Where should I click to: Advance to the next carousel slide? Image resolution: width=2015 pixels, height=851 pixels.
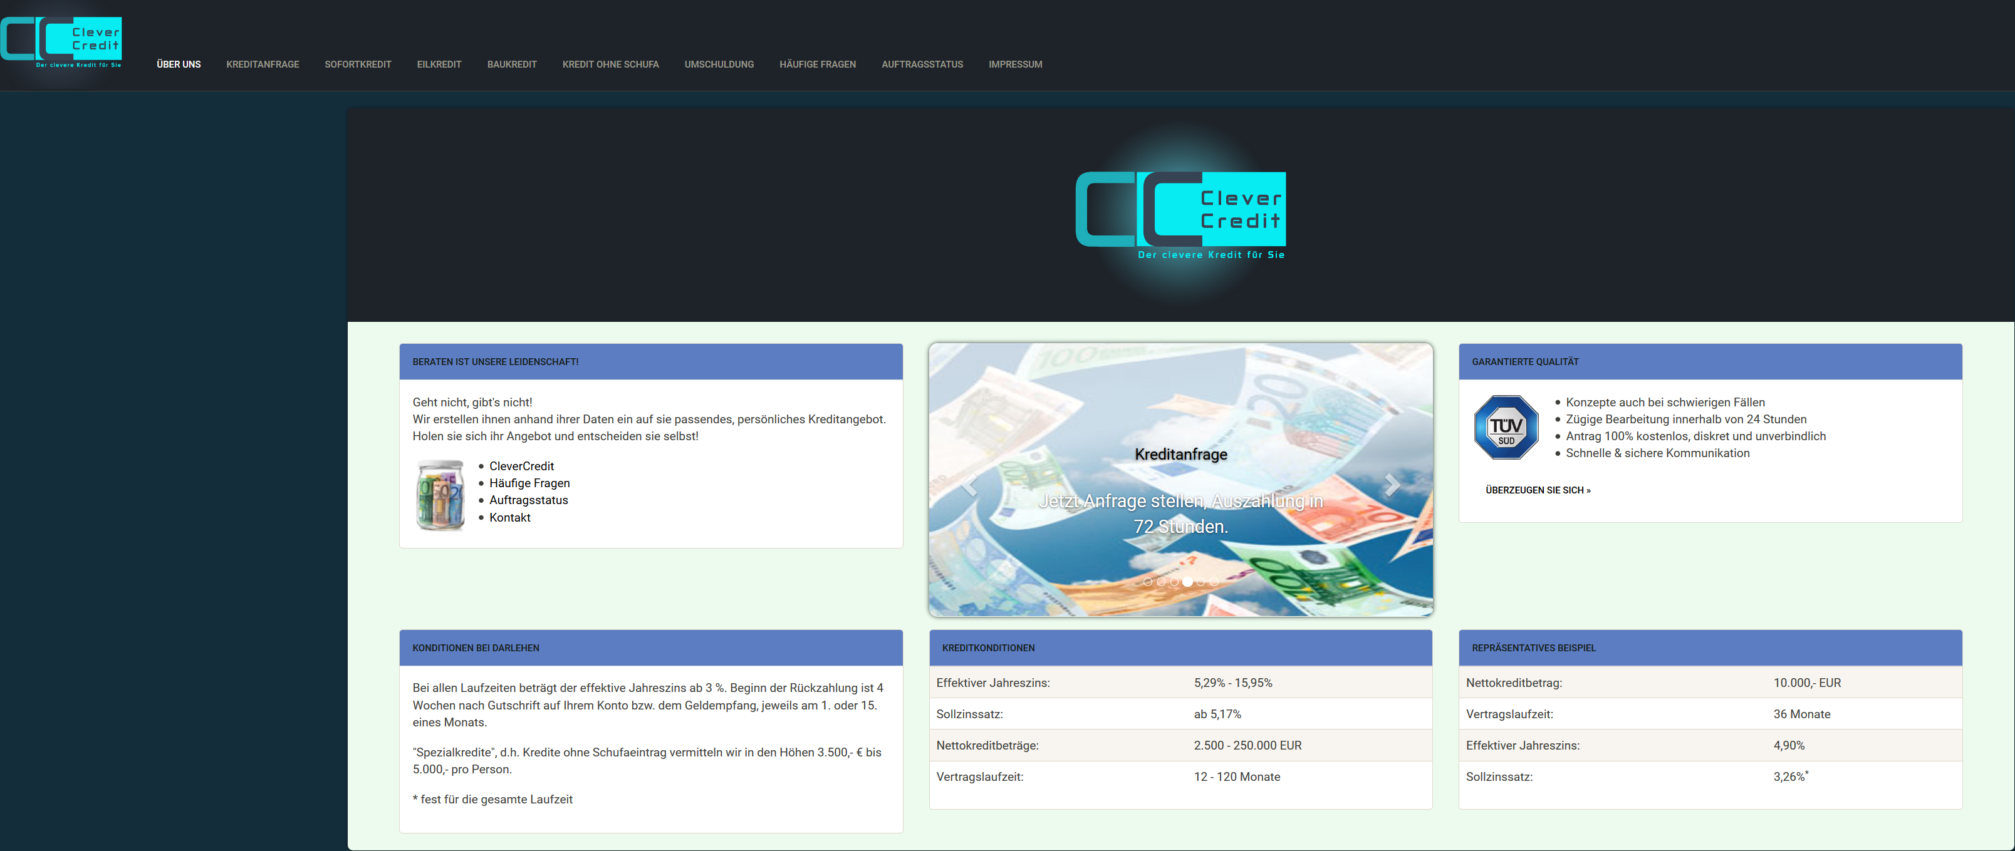coord(1392,485)
